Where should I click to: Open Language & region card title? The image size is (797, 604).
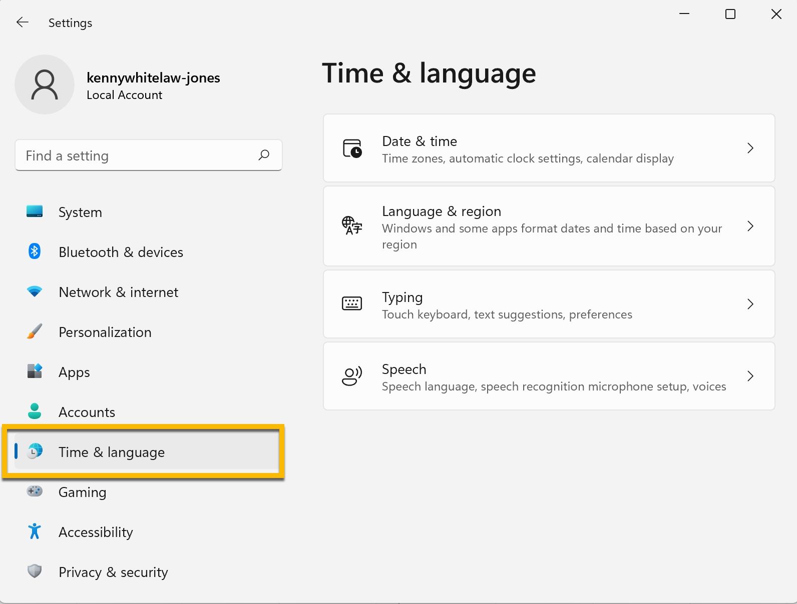(x=442, y=211)
